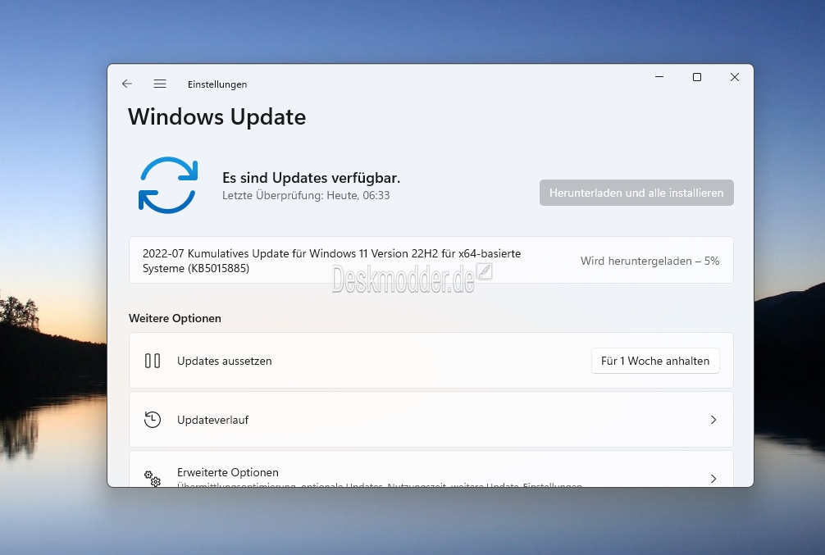Click the KB5015885 cumulative update entry
This screenshot has width=825, height=555.
(x=431, y=261)
